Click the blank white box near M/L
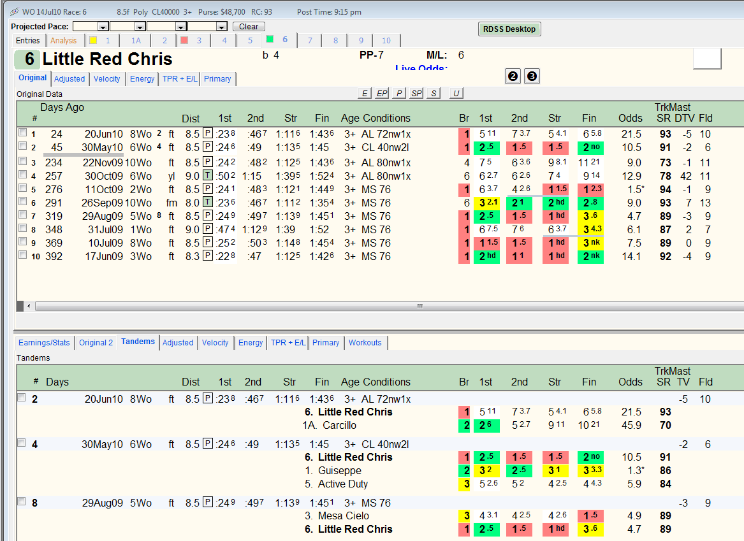The width and height of the screenshot is (744, 541). (x=707, y=59)
